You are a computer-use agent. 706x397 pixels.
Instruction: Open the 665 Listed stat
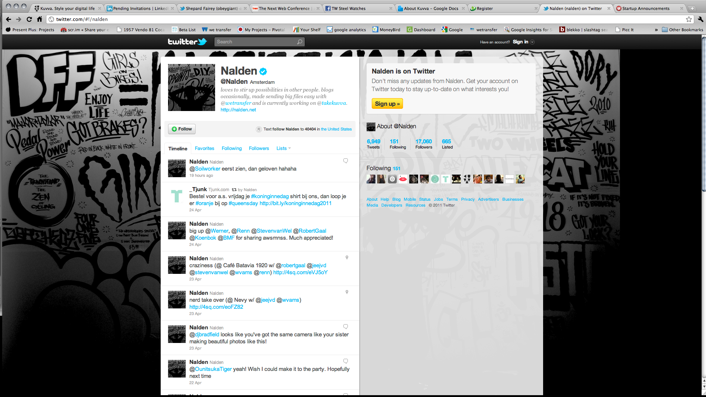(x=447, y=144)
